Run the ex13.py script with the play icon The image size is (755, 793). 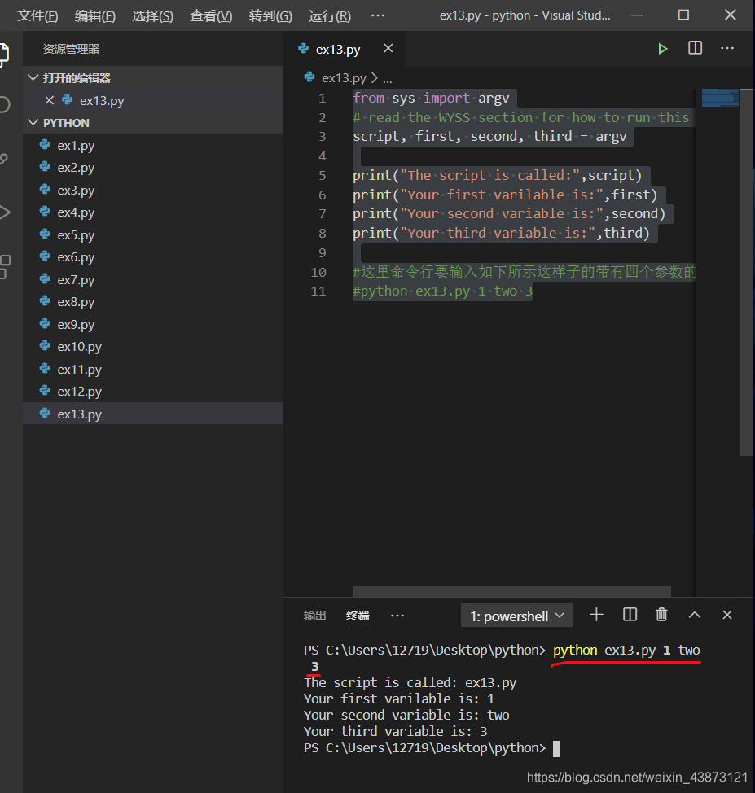(662, 48)
